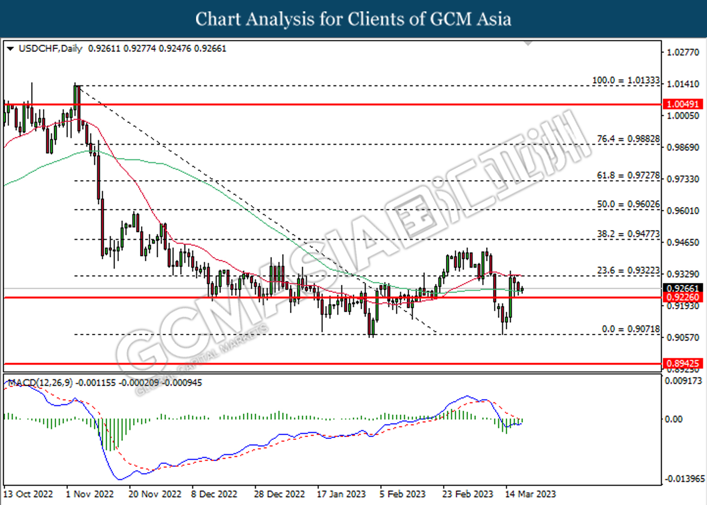The width and height of the screenshot is (707, 505).
Task: Click the red 1.00491 price tag
Action: click(x=683, y=104)
